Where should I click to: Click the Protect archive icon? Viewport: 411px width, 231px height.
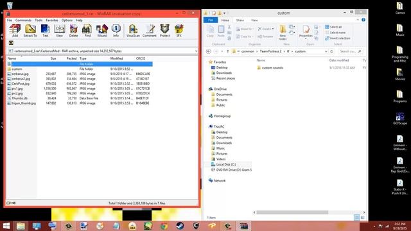click(164, 31)
